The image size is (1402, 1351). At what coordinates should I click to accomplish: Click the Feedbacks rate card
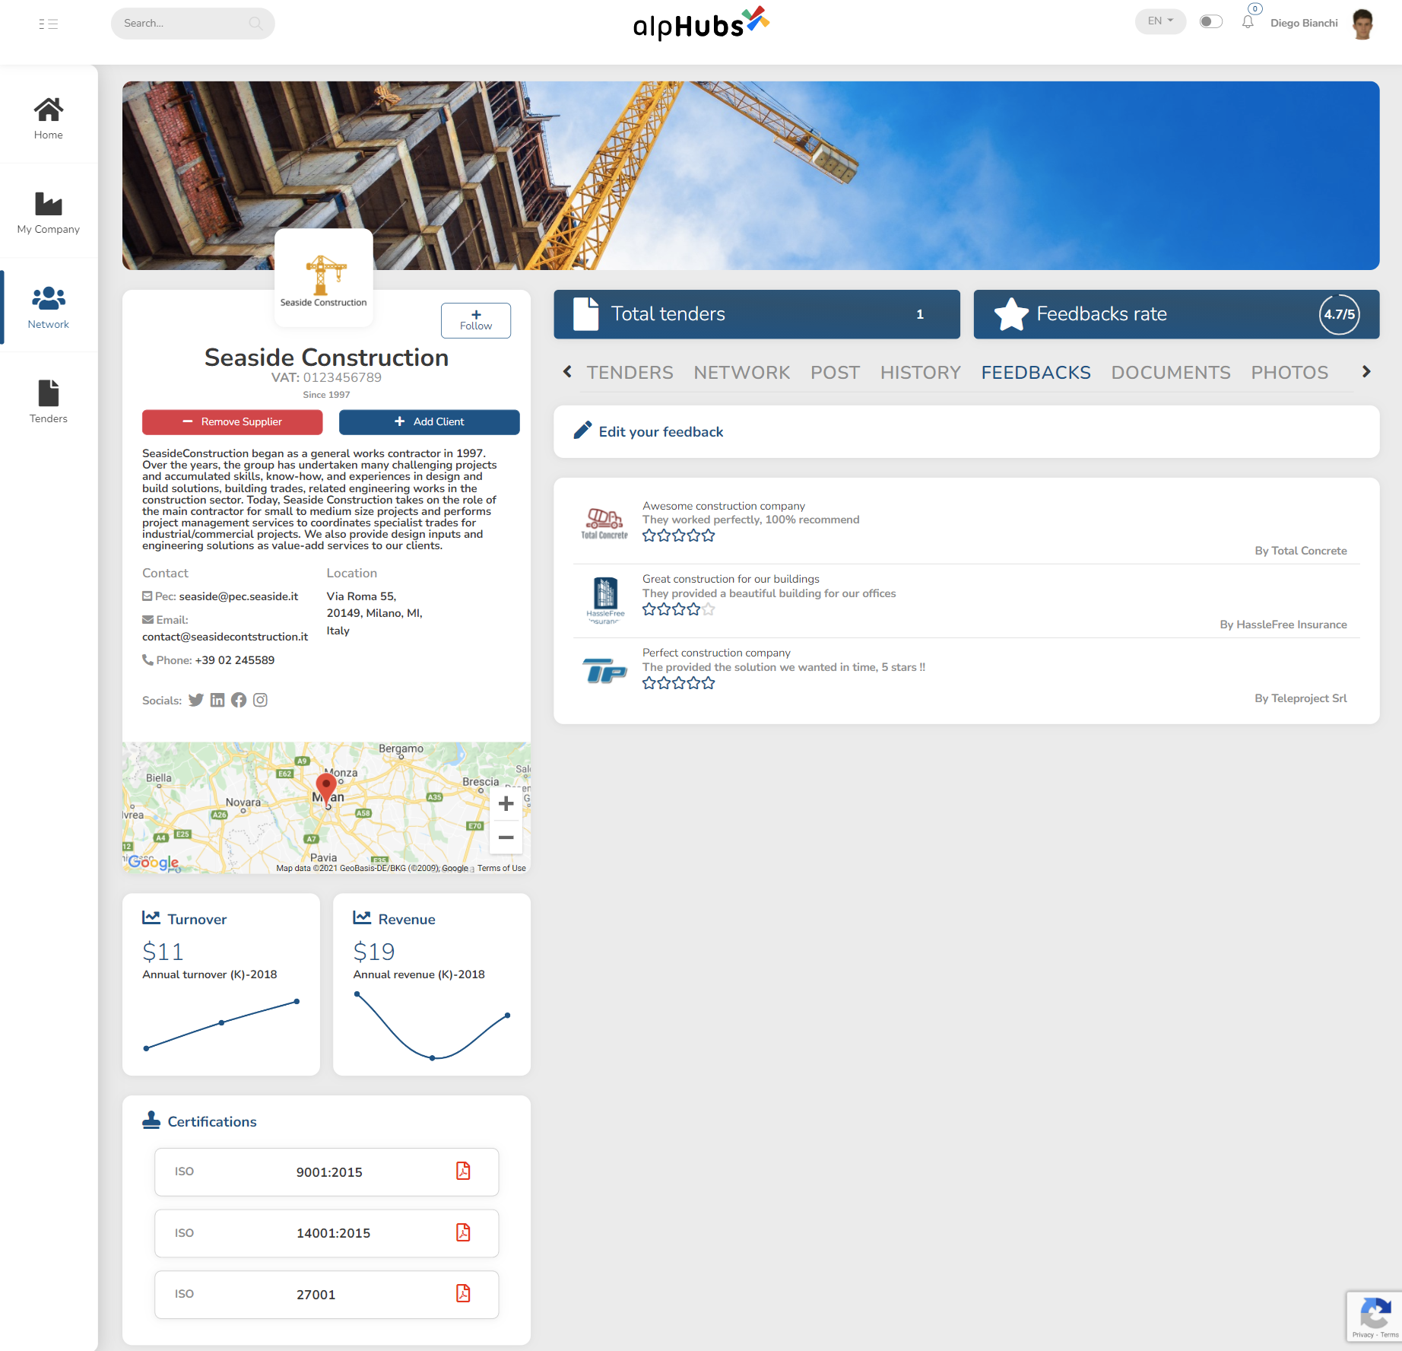(1176, 314)
